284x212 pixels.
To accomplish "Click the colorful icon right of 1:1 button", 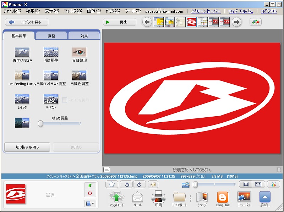I will pyautogui.click(x=273, y=184).
